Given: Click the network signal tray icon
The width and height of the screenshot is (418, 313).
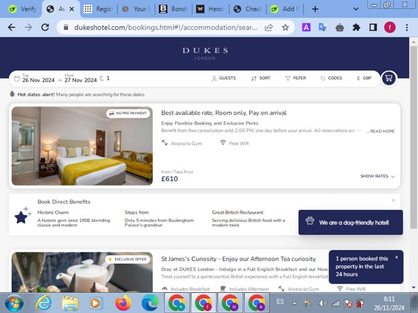Looking at the screenshot, I should coord(335,303).
